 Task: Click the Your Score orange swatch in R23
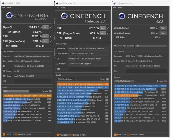click(x=115, y=135)
